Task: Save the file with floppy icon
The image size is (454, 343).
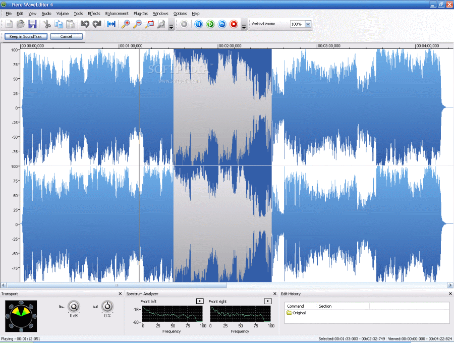Action: (x=32, y=24)
